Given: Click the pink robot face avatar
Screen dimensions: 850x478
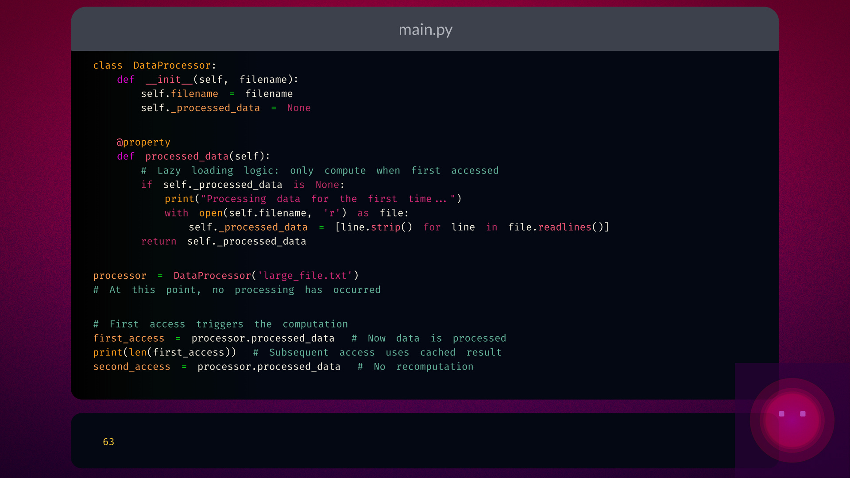Looking at the screenshot, I should 792,420.
